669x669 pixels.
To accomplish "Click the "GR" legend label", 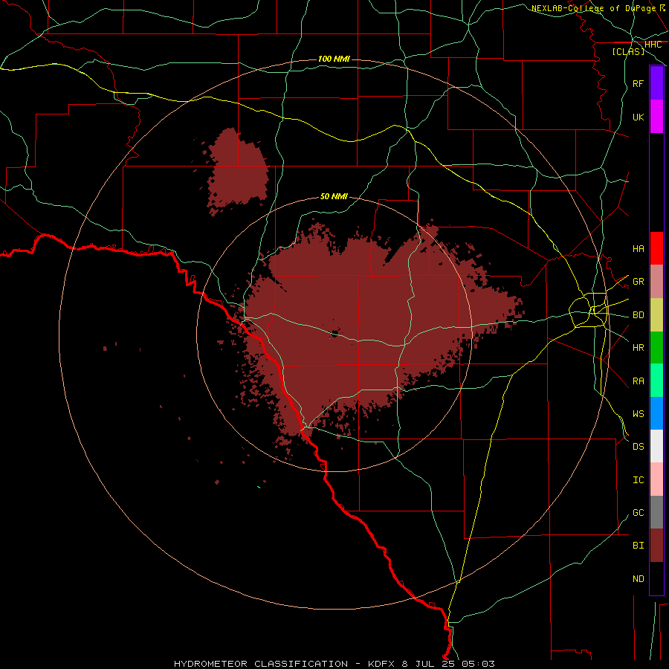I will [x=638, y=282].
